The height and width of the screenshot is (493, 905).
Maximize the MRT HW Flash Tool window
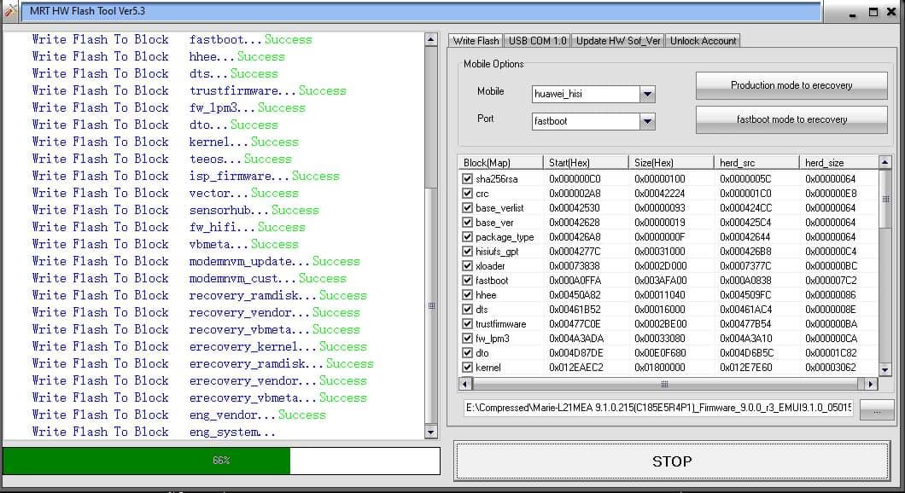[x=873, y=12]
